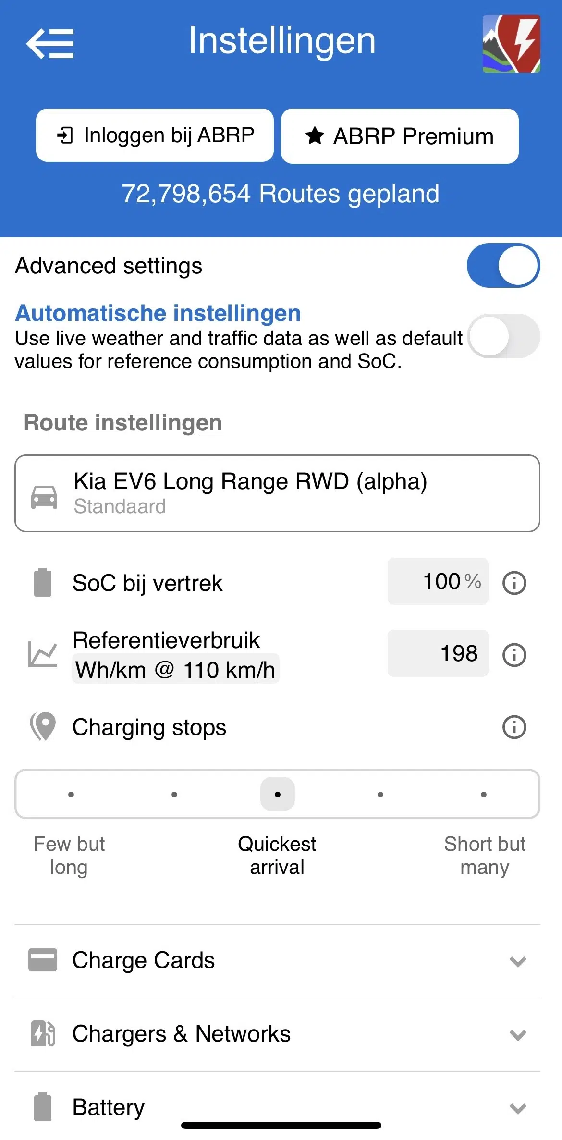Tap the Charge Cards card icon
This screenshot has height=1140, width=562.
click(x=43, y=960)
